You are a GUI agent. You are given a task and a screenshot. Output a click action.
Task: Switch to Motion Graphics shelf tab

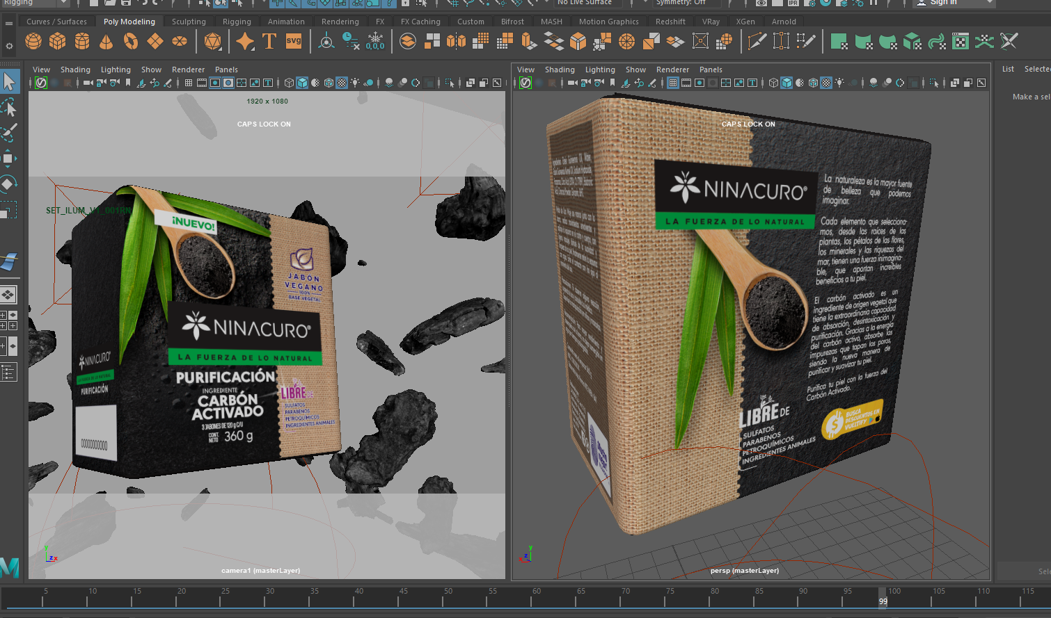pyautogui.click(x=608, y=22)
